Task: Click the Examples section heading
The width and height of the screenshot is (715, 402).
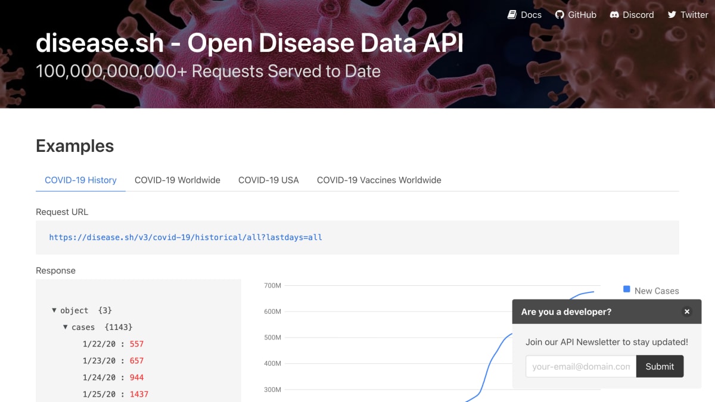Action: click(74, 146)
